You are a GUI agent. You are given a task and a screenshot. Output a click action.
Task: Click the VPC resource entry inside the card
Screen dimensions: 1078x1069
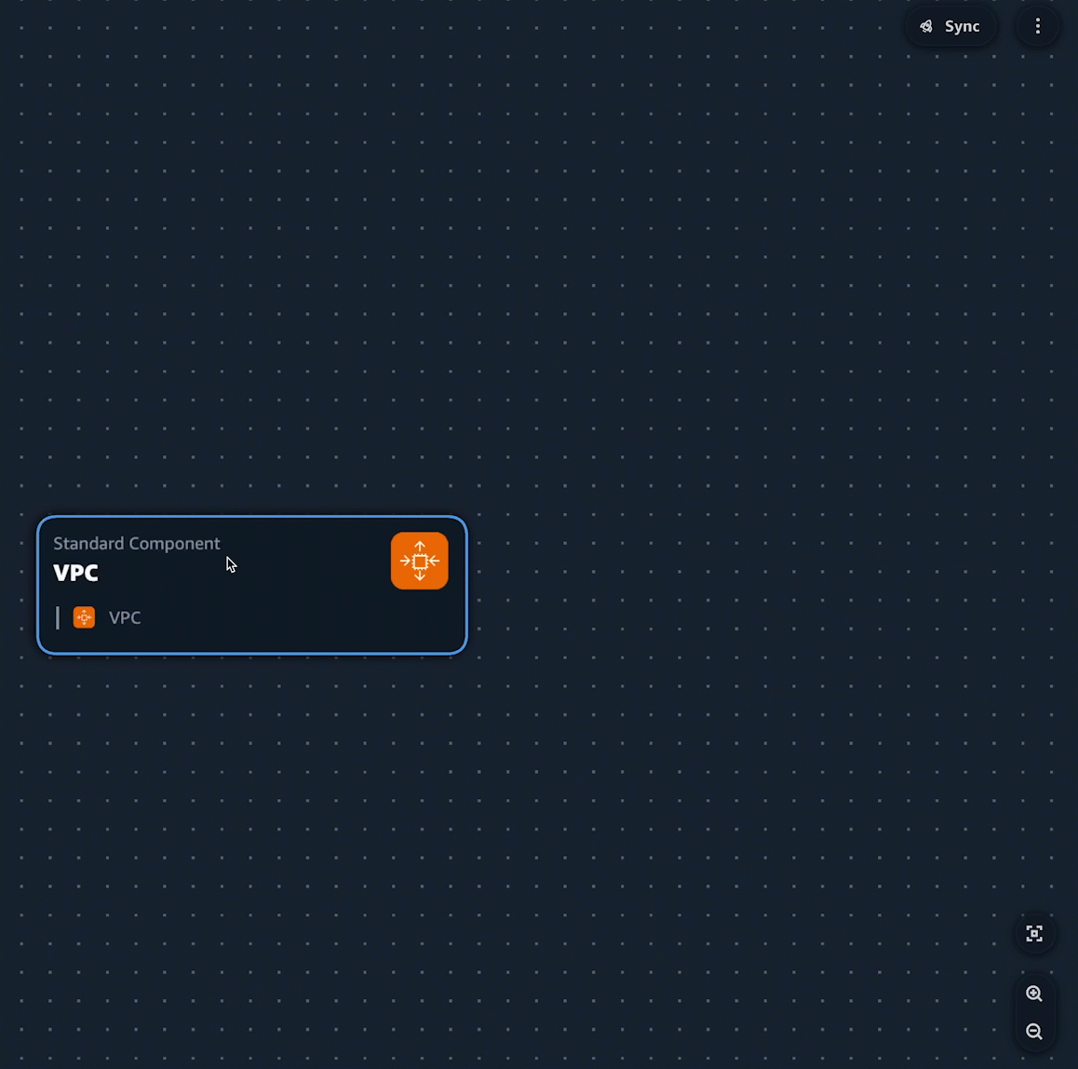pos(125,617)
